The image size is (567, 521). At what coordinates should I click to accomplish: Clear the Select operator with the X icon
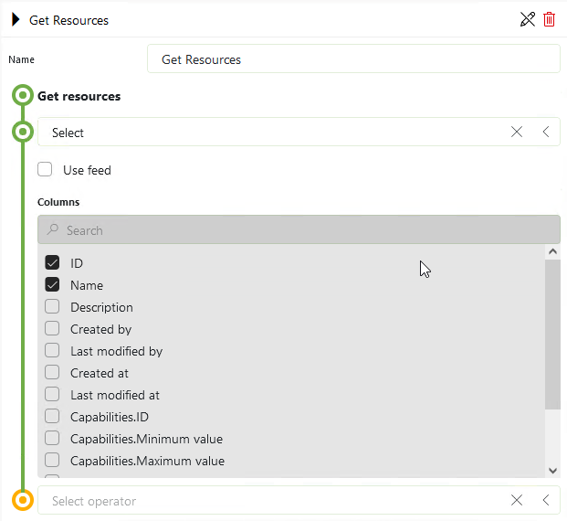(x=517, y=132)
